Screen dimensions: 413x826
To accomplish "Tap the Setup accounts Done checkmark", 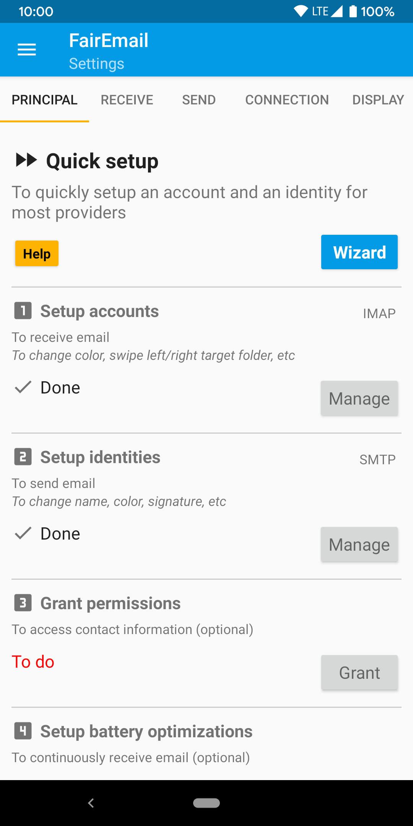I will pos(23,387).
